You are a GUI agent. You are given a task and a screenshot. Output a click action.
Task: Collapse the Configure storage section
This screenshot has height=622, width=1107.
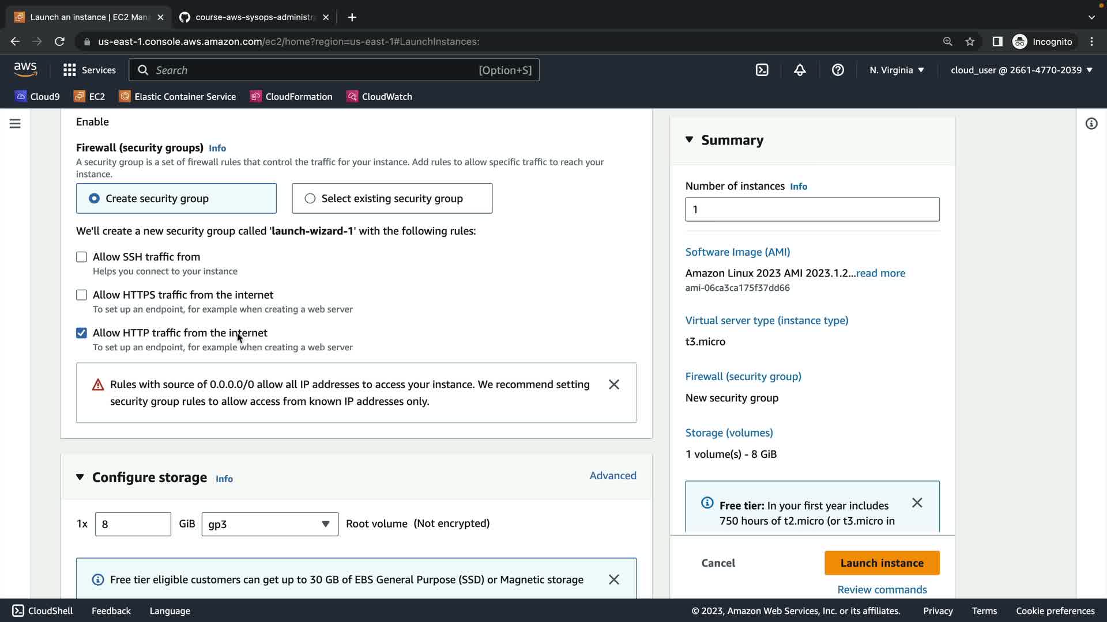(80, 477)
